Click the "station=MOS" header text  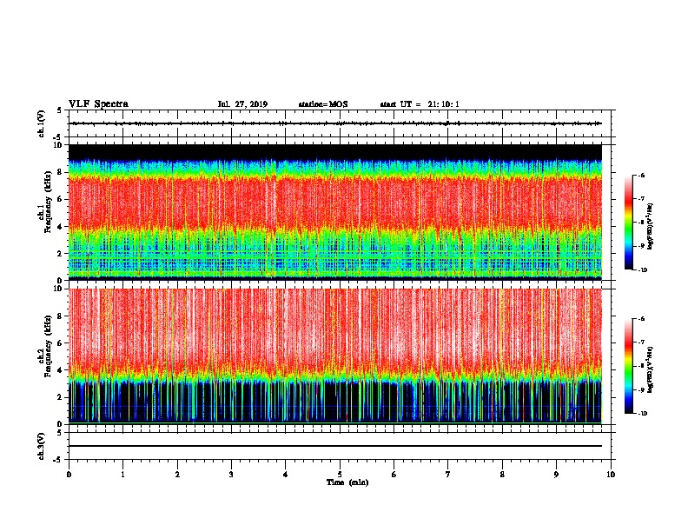[323, 104]
